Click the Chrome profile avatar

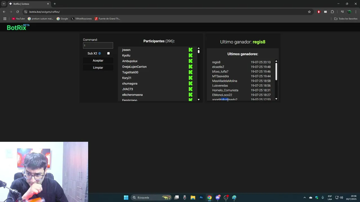349,12
